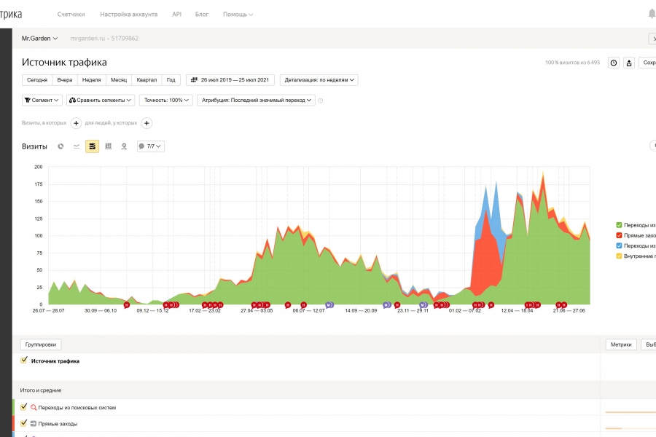Click mrgarden.ru site link
Image resolution: width=656 pixels, height=437 pixels.
[x=87, y=39]
